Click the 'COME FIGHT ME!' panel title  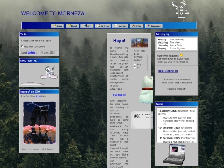pyautogui.click(x=39, y=61)
